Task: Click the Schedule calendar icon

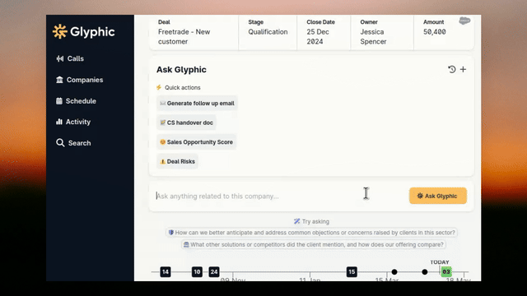Action: tap(59, 101)
